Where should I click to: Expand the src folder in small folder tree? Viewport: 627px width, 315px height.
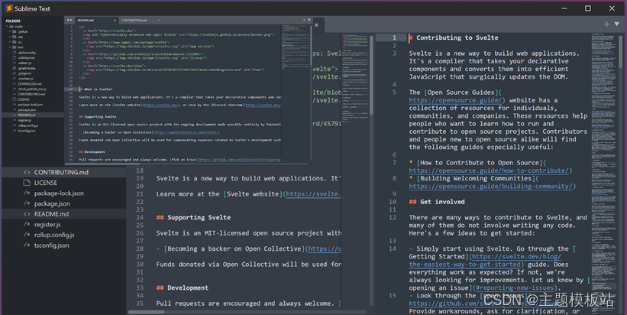tap(10, 42)
